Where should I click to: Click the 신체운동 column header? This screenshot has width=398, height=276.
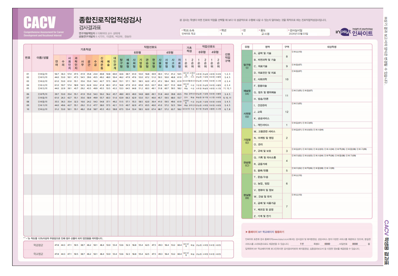pyautogui.click(x=102, y=63)
